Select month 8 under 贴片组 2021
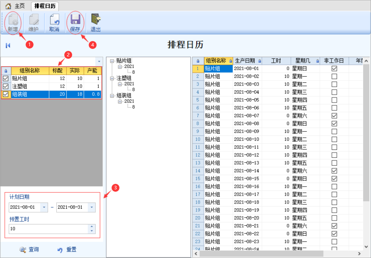Image resolution: width=371 pixels, height=258 pixels. coord(133,72)
